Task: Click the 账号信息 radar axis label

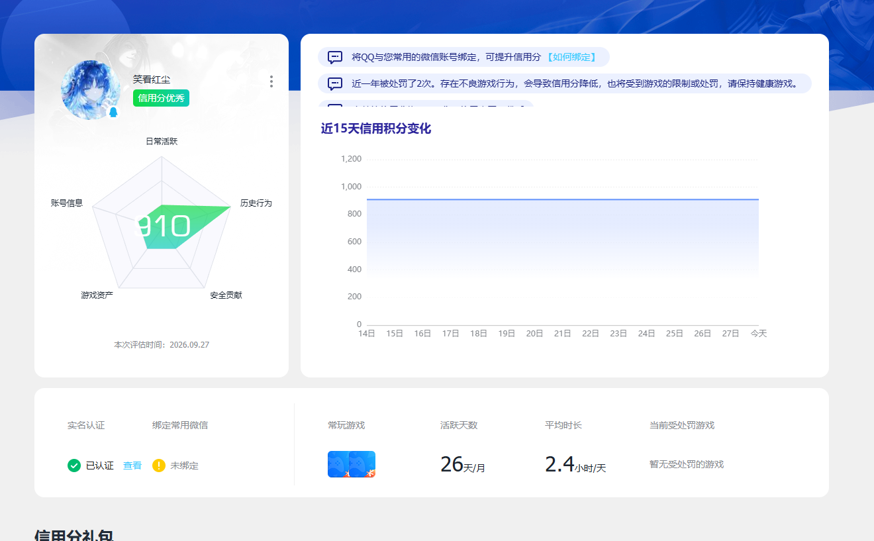Action: pyautogui.click(x=67, y=203)
